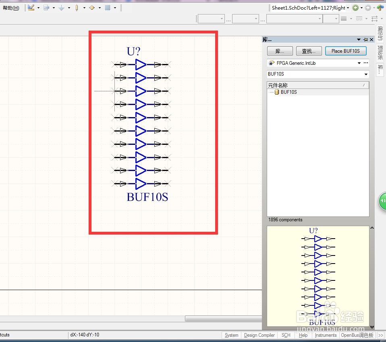Click the BUF10S symbol preview thumbnail
Screen dimensions: 386x342
tap(318, 276)
